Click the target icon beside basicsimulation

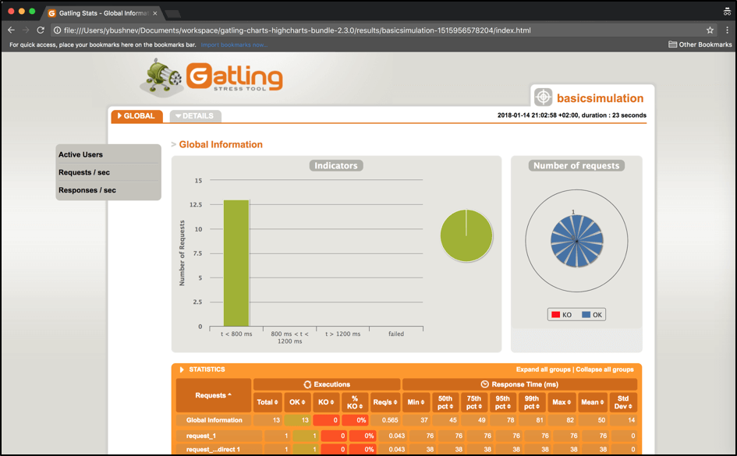tap(544, 97)
